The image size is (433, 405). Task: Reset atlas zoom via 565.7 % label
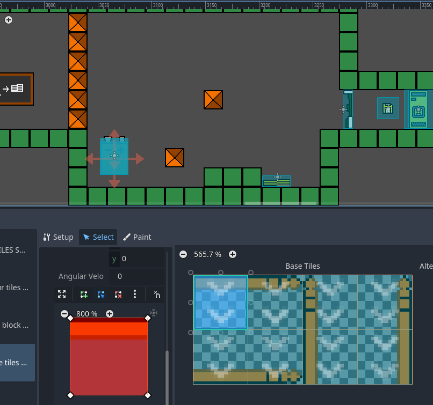(207, 254)
